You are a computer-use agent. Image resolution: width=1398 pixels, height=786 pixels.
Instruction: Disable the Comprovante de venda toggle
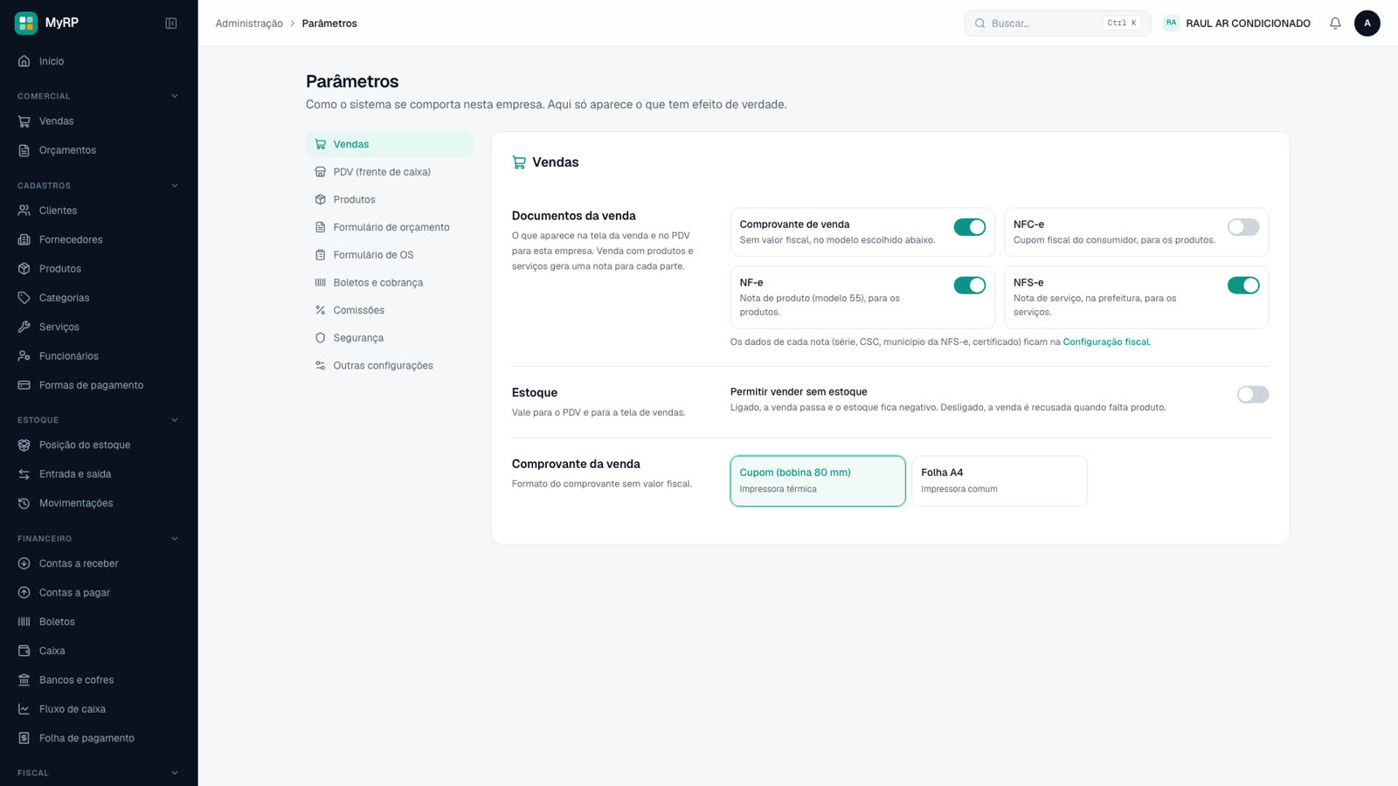[970, 227]
